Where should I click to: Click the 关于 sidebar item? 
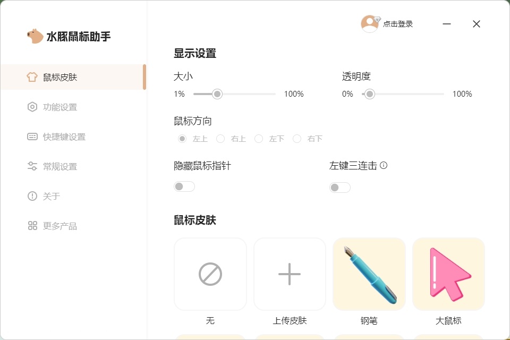pyautogui.click(x=52, y=196)
